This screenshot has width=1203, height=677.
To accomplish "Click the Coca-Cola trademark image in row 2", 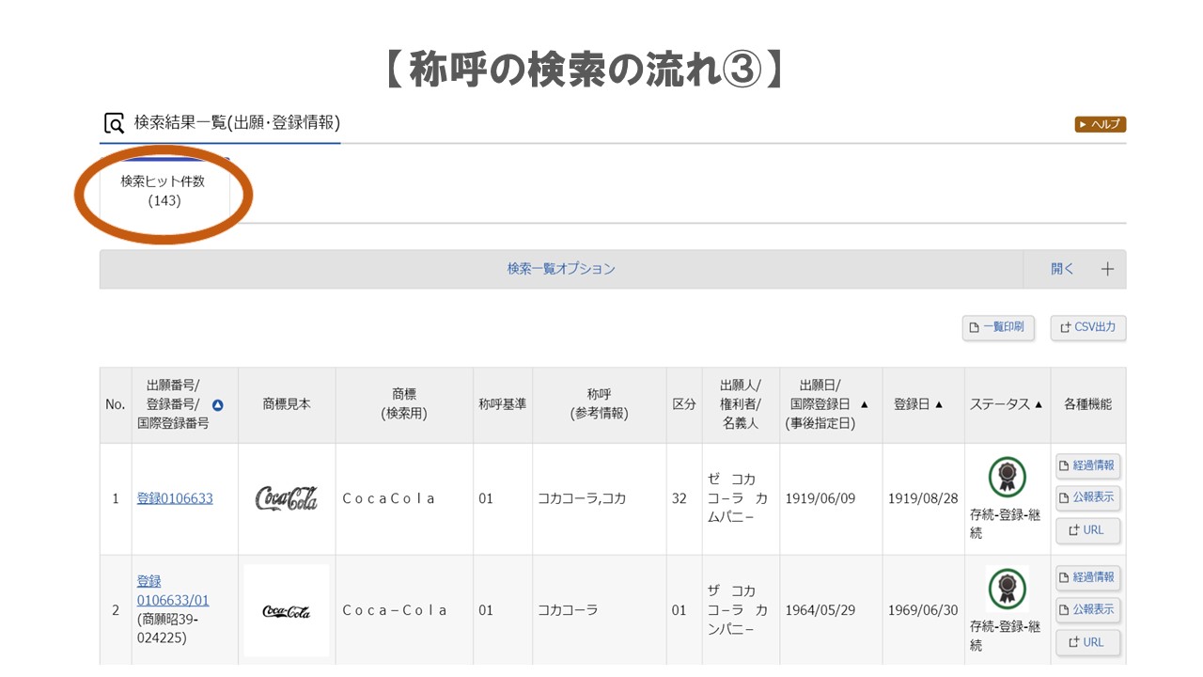I will (287, 611).
